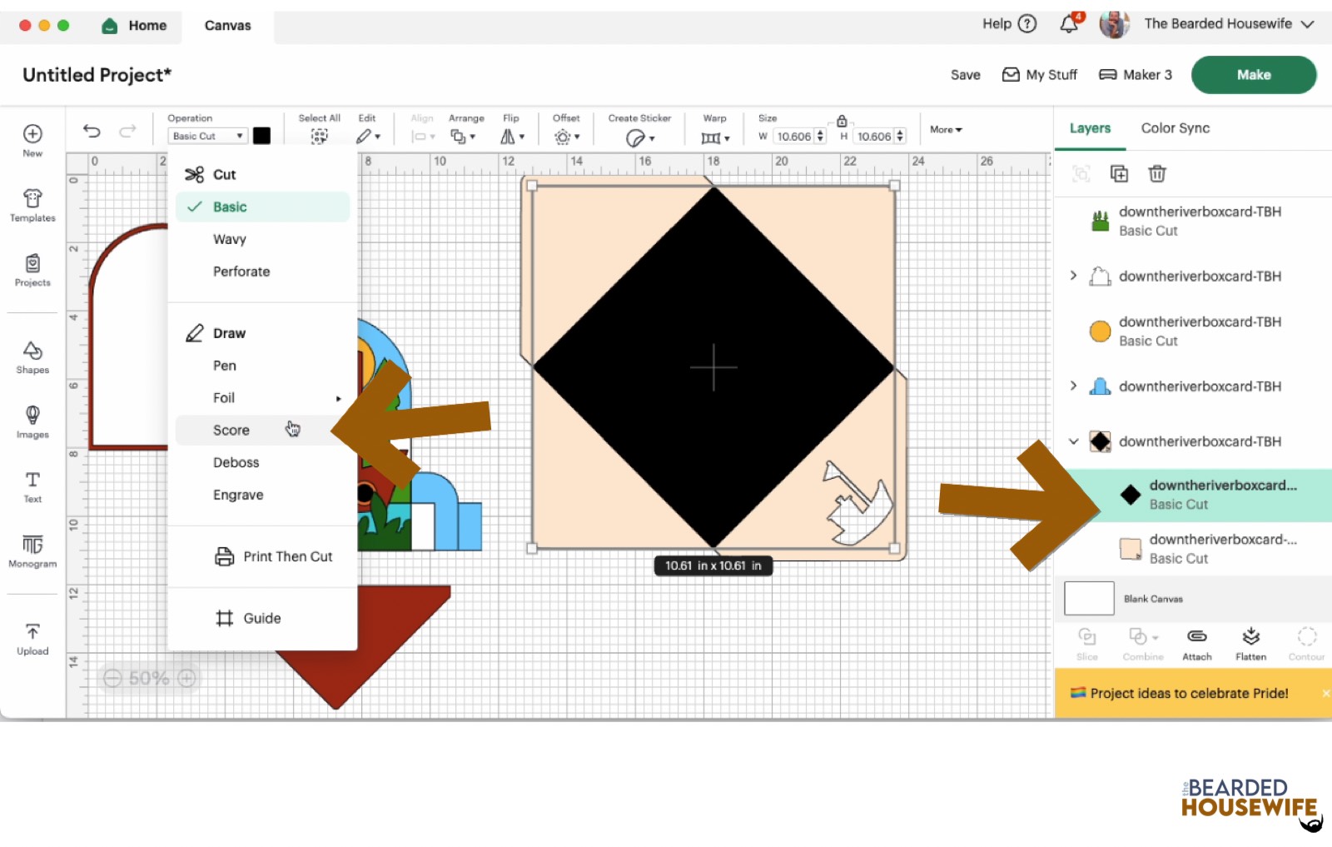
Task: Click the height size input field
Action: coord(873,136)
